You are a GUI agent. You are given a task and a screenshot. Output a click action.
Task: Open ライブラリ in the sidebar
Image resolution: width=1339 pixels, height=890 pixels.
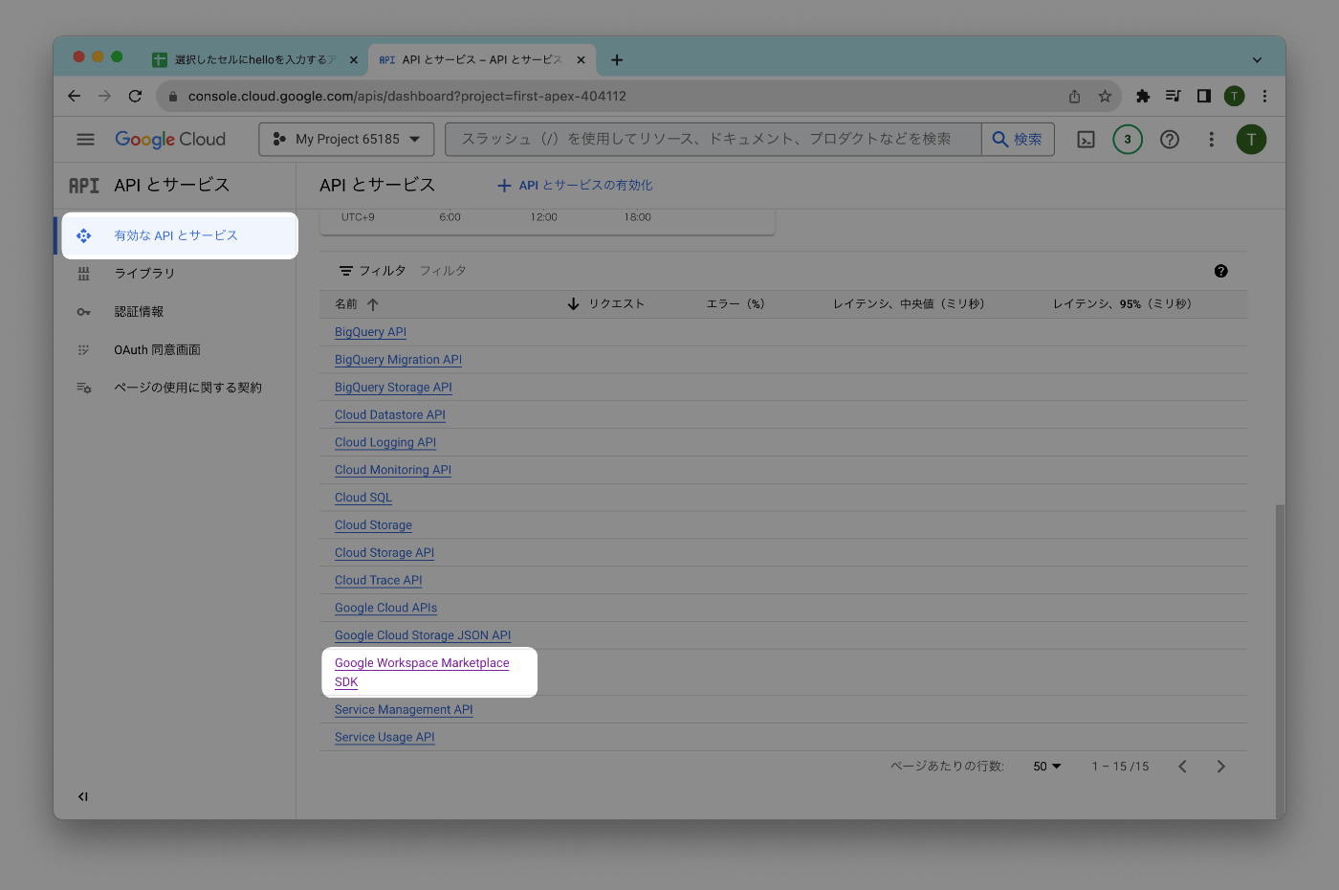pyautogui.click(x=144, y=274)
